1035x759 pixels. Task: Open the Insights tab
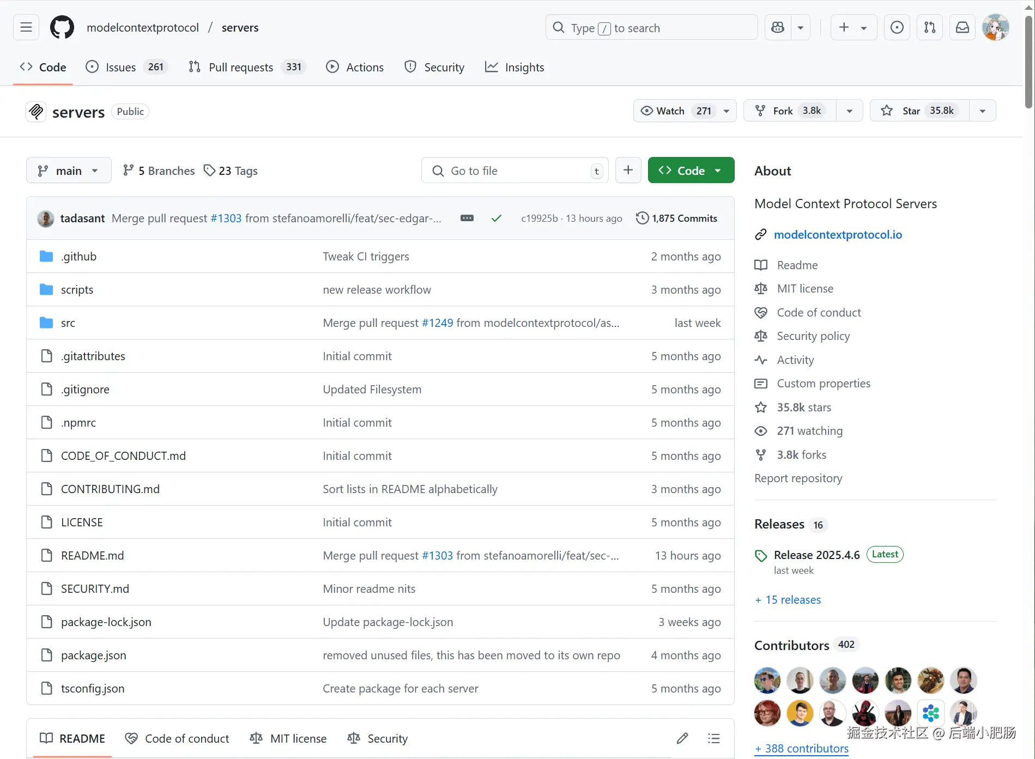click(x=515, y=67)
